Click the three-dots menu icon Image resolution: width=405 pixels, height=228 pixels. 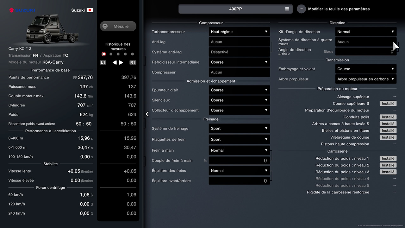(301, 9)
